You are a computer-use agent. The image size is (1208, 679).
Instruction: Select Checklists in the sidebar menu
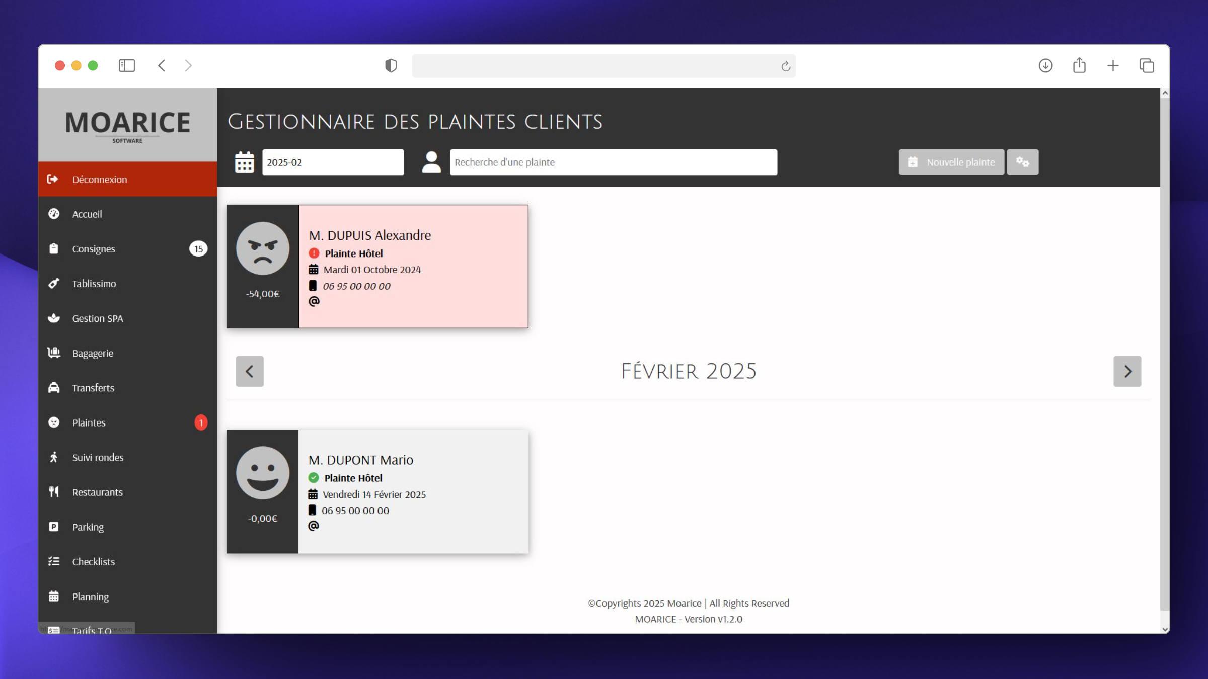[93, 561]
